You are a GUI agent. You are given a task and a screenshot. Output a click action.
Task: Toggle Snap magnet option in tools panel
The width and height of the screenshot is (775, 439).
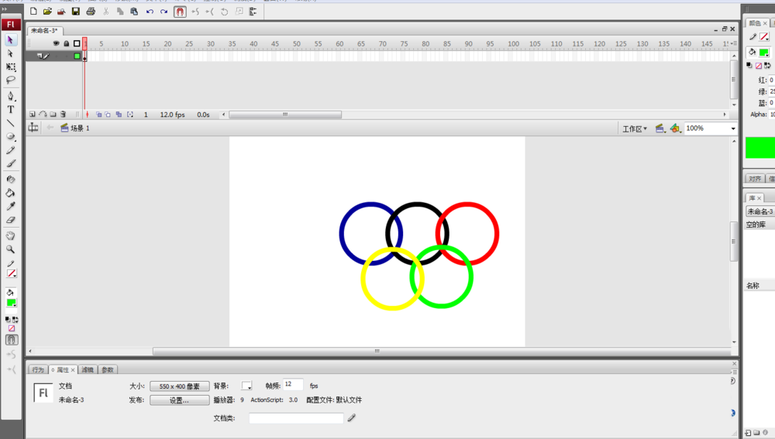[12, 340]
